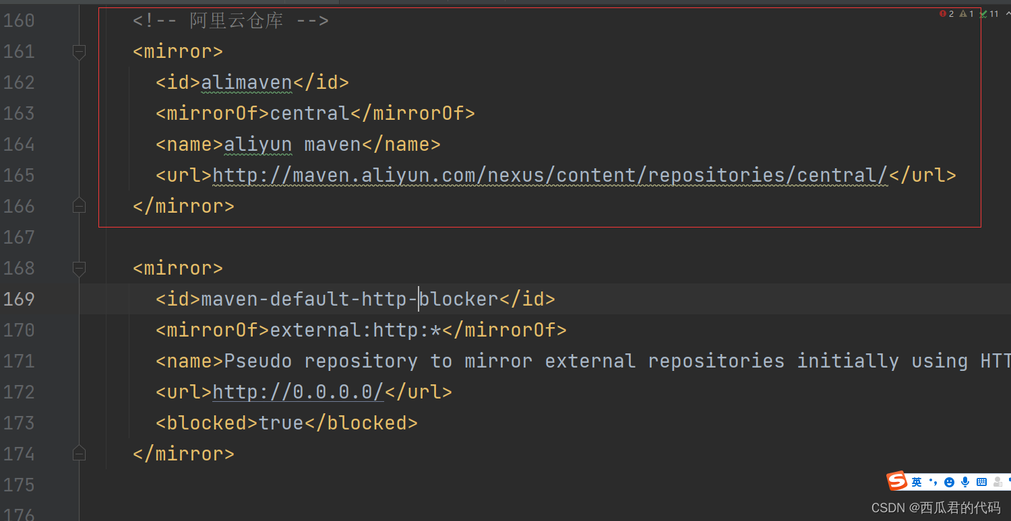Image resolution: width=1011 pixels, height=521 pixels.
Task: Click the fold-end arrow at line 174
Action: click(x=79, y=454)
